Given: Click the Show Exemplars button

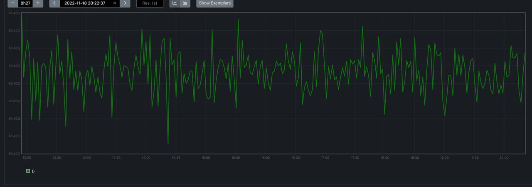Looking at the screenshot, I should (215, 3).
